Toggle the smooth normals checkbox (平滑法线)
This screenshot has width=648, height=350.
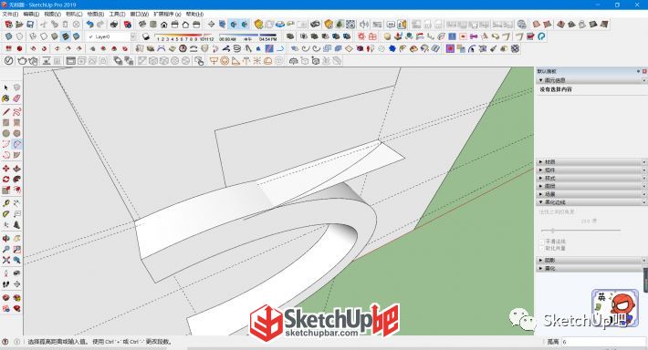coord(543,241)
